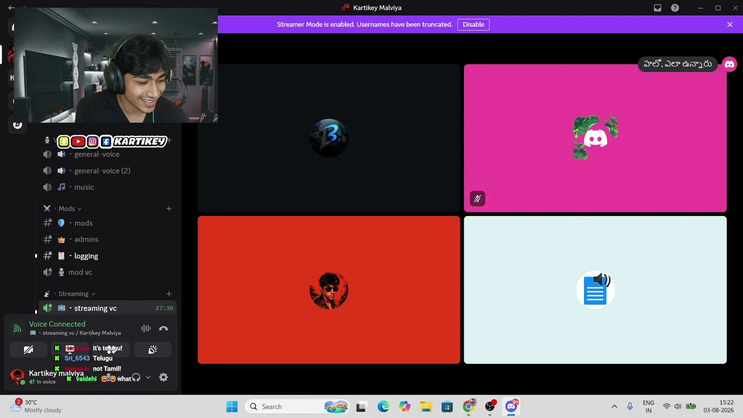Create a channel in Mods category
This screenshot has width=743, height=418.
[169, 208]
